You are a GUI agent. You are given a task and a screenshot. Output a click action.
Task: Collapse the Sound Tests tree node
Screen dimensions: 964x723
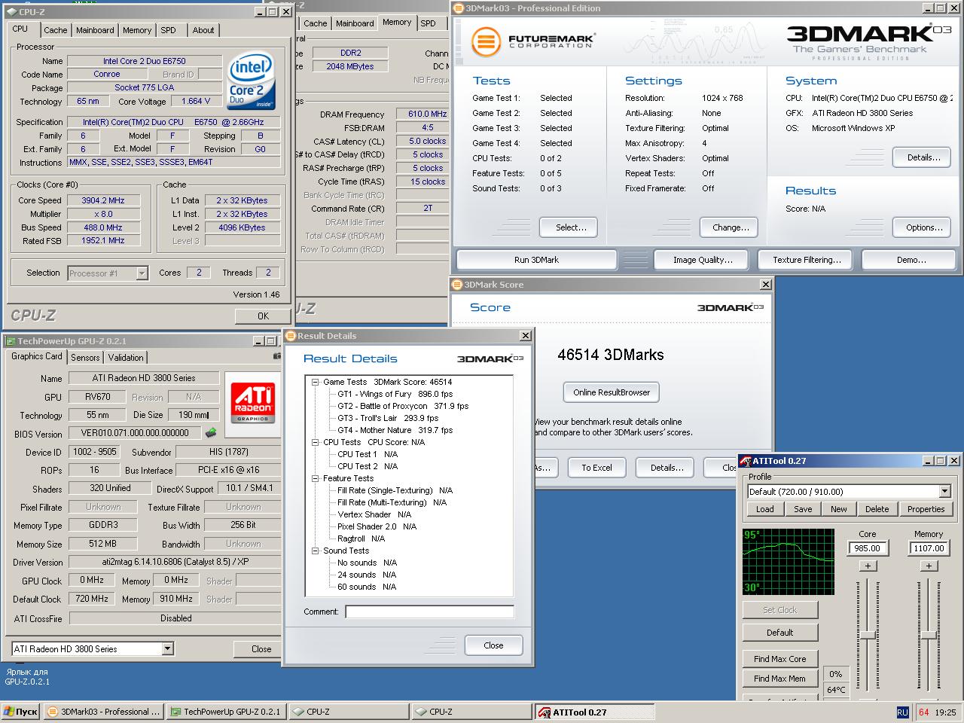click(316, 551)
